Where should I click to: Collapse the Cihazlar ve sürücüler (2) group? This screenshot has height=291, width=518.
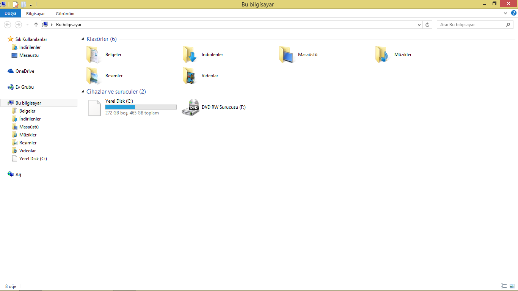click(x=83, y=92)
